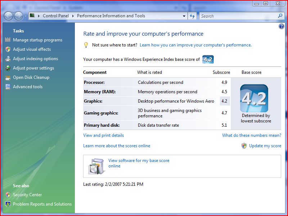Click the large 4.2 base score logo
Image resolution: width=288 pixels, height=216 pixels.
click(x=254, y=98)
